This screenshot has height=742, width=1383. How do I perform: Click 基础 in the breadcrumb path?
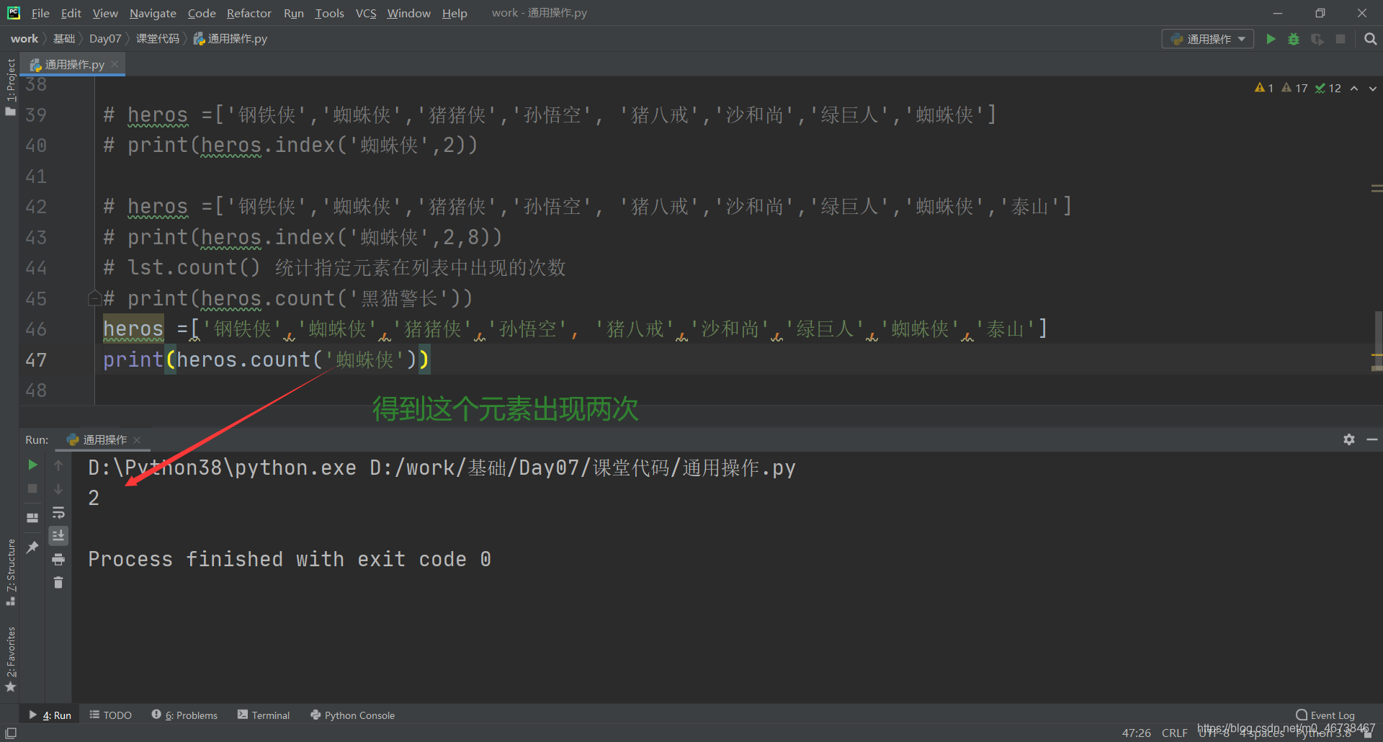(x=64, y=39)
